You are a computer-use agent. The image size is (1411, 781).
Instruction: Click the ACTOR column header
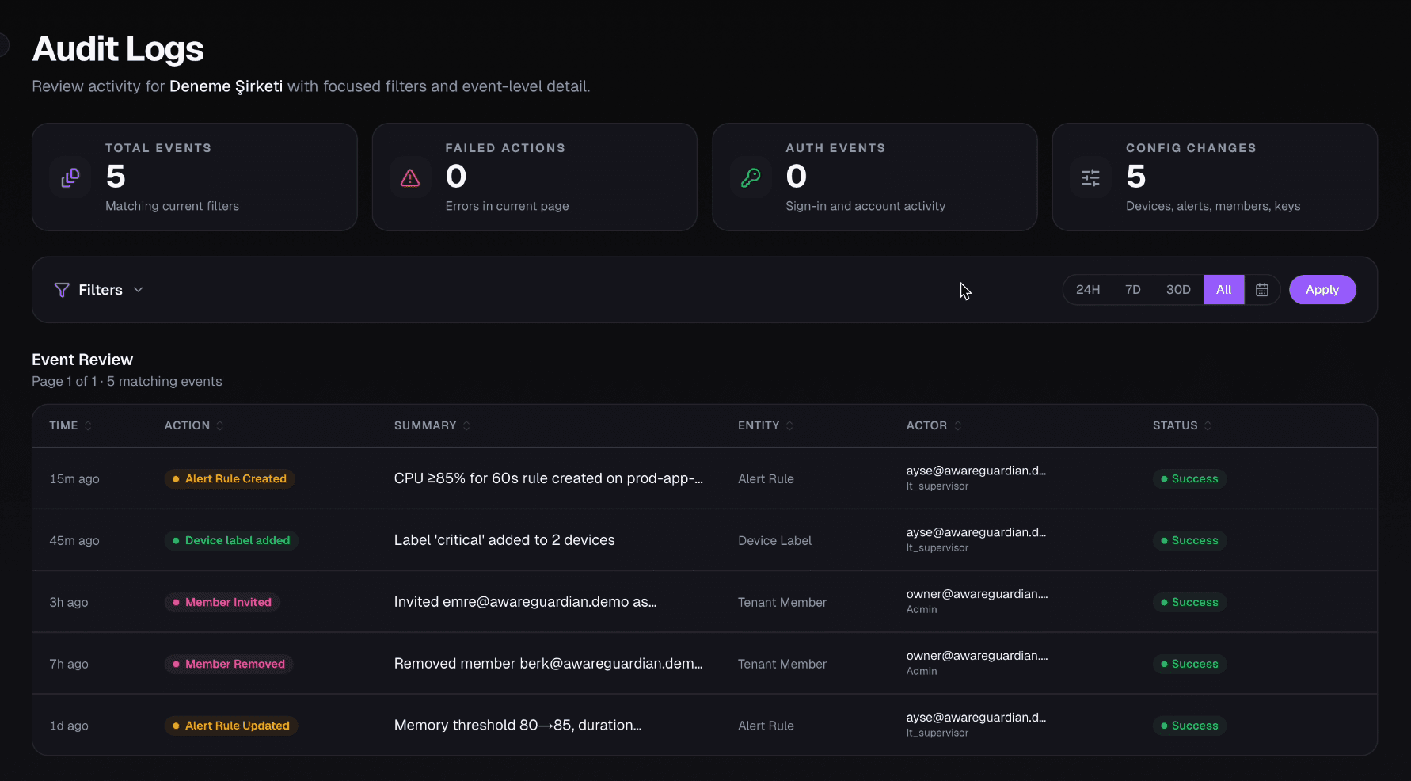click(x=926, y=425)
